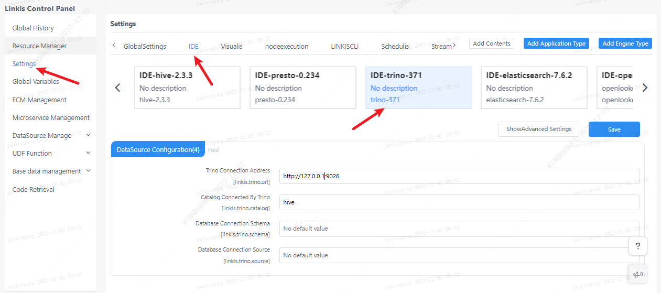661x293 pixels.
Task: Select the Schedulis tab
Action: [x=395, y=46]
